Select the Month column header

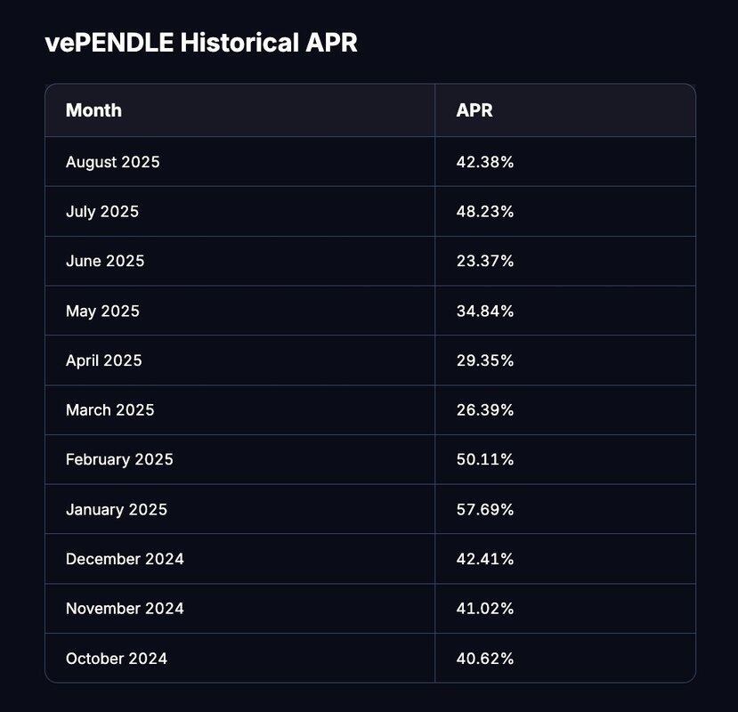[93, 110]
